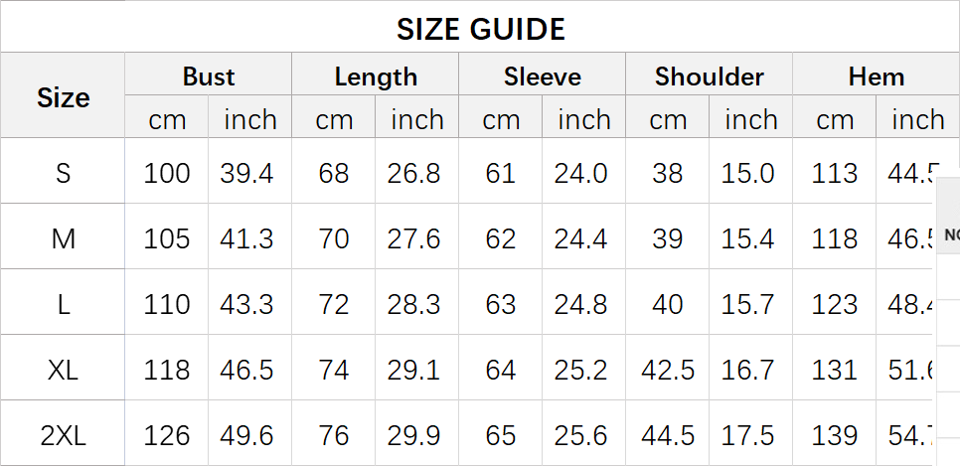Select the S size row label
960x466 pixels.
[x=63, y=173]
